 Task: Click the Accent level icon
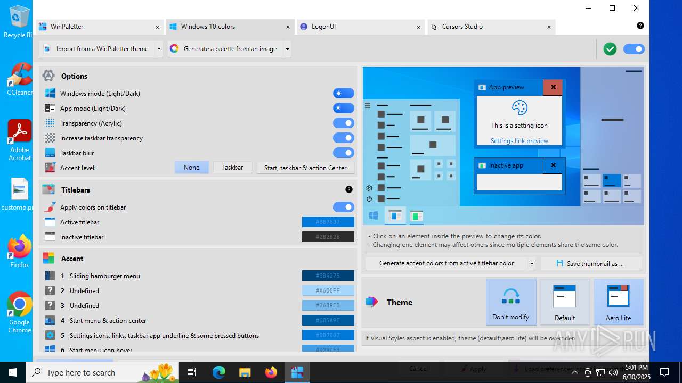click(50, 168)
